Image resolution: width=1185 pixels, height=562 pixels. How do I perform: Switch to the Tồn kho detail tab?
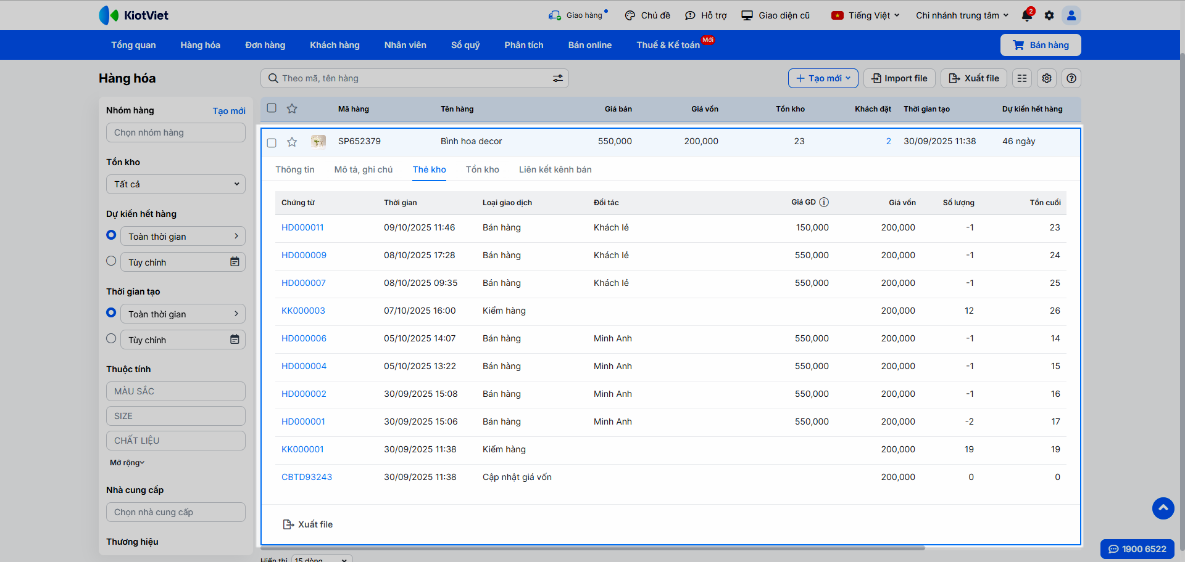[x=482, y=169]
